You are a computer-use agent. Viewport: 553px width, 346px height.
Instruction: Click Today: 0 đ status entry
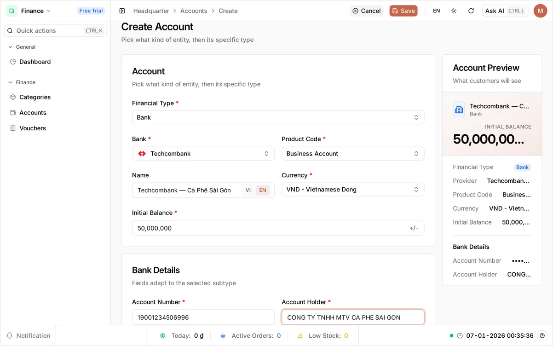point(182,336)
